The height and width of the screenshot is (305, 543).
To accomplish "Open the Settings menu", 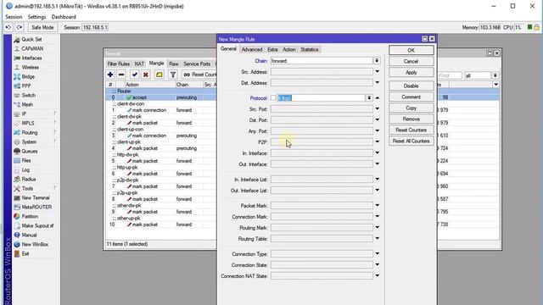I will pos(36,17).
